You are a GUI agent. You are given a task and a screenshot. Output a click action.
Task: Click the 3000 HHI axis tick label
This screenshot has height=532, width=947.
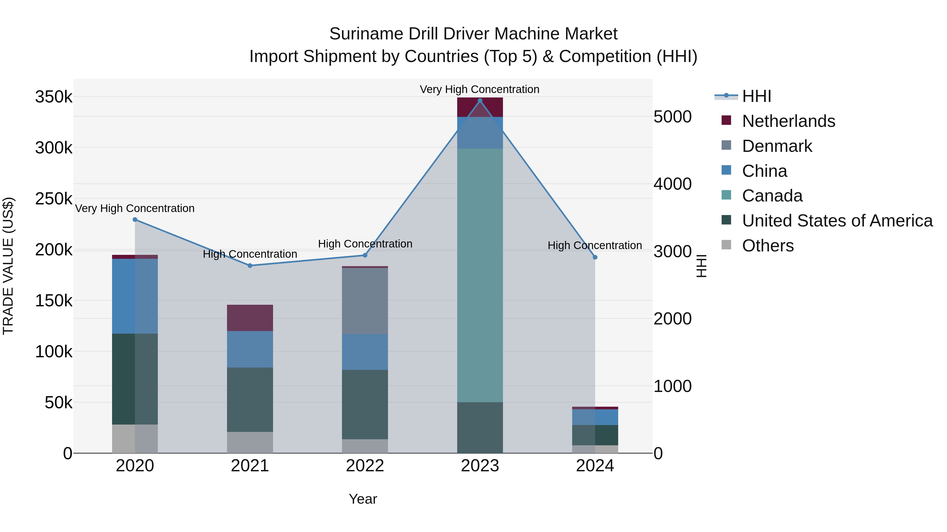[673, 251]
